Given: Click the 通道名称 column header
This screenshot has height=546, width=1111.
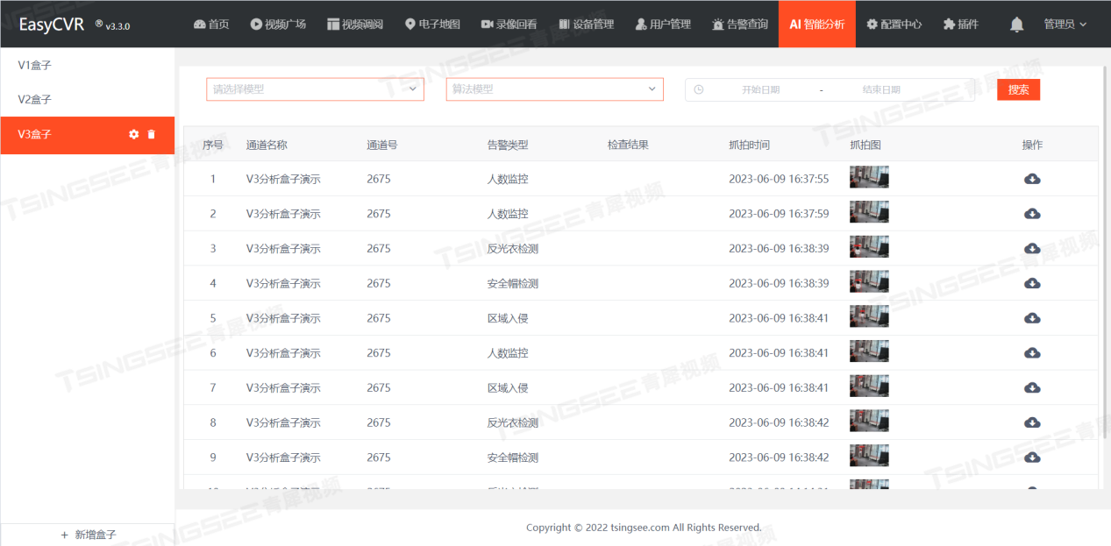Looking at the screenshot, I should (x=267, y=145).
